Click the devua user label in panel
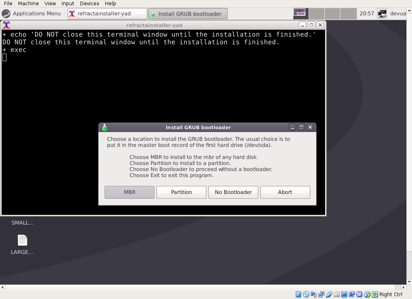 pyautogui.click(x=398, y=14)
